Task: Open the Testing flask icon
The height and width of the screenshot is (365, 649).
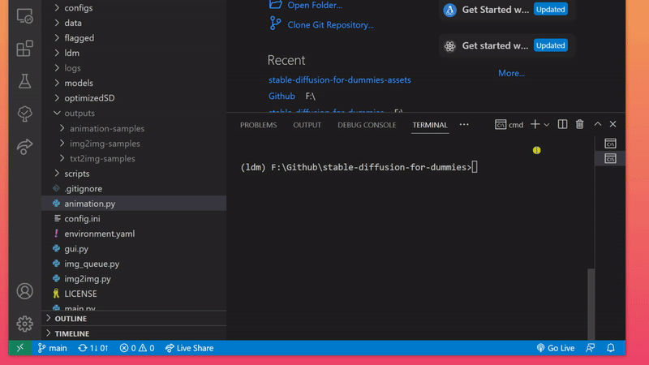Action: [24, 81]
